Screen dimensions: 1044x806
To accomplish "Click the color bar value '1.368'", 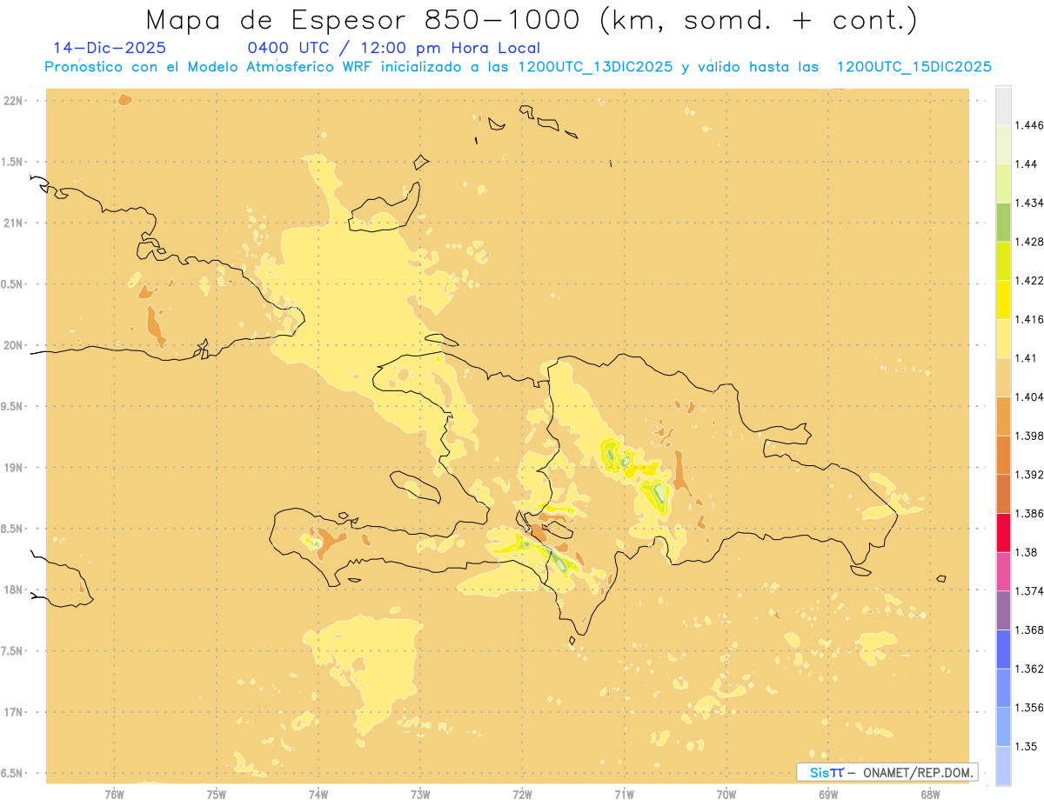I will pos(1030,629).
